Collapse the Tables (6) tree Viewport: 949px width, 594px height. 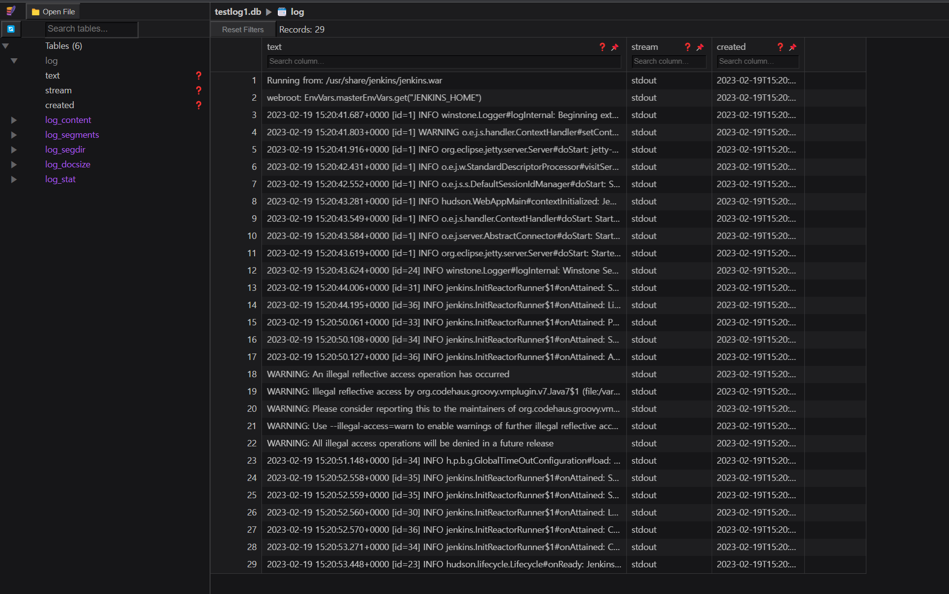point(6,46)
